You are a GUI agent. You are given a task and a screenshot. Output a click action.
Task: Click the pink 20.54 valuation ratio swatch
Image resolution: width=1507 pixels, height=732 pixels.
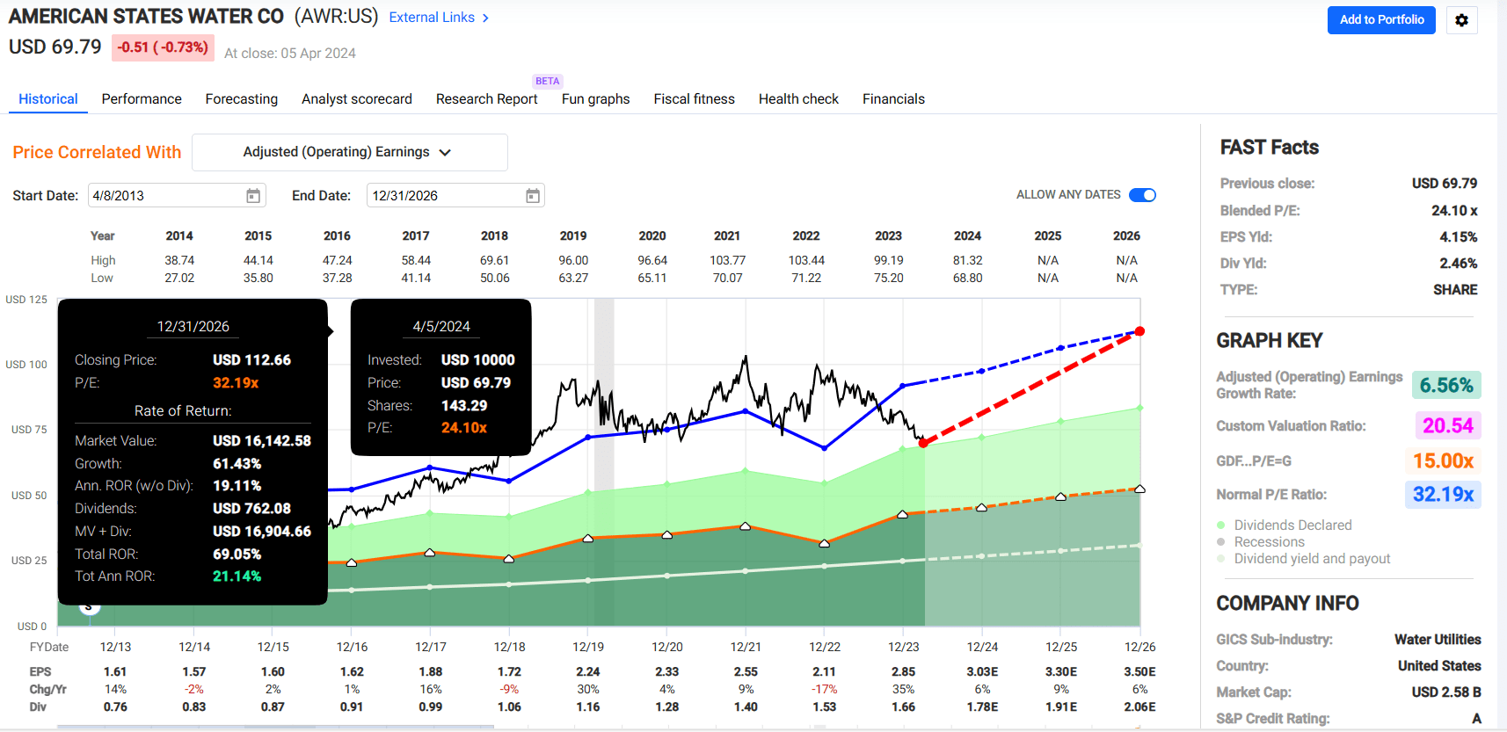[x=1448, y=425]
